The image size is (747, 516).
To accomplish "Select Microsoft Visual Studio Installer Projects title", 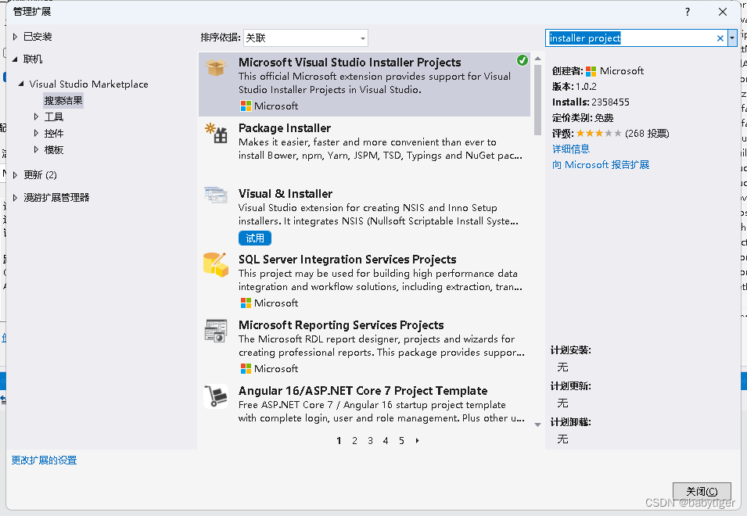I will [350, 63].
